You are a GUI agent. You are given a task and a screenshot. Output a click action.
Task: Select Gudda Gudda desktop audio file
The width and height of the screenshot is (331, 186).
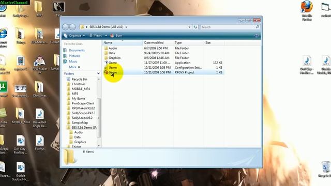[21, 172]
